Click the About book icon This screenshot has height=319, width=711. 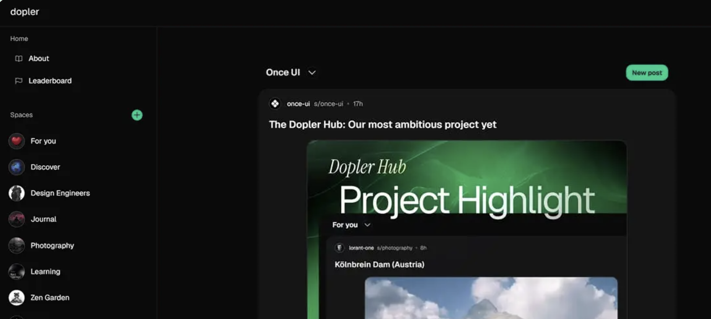[19, 59]
